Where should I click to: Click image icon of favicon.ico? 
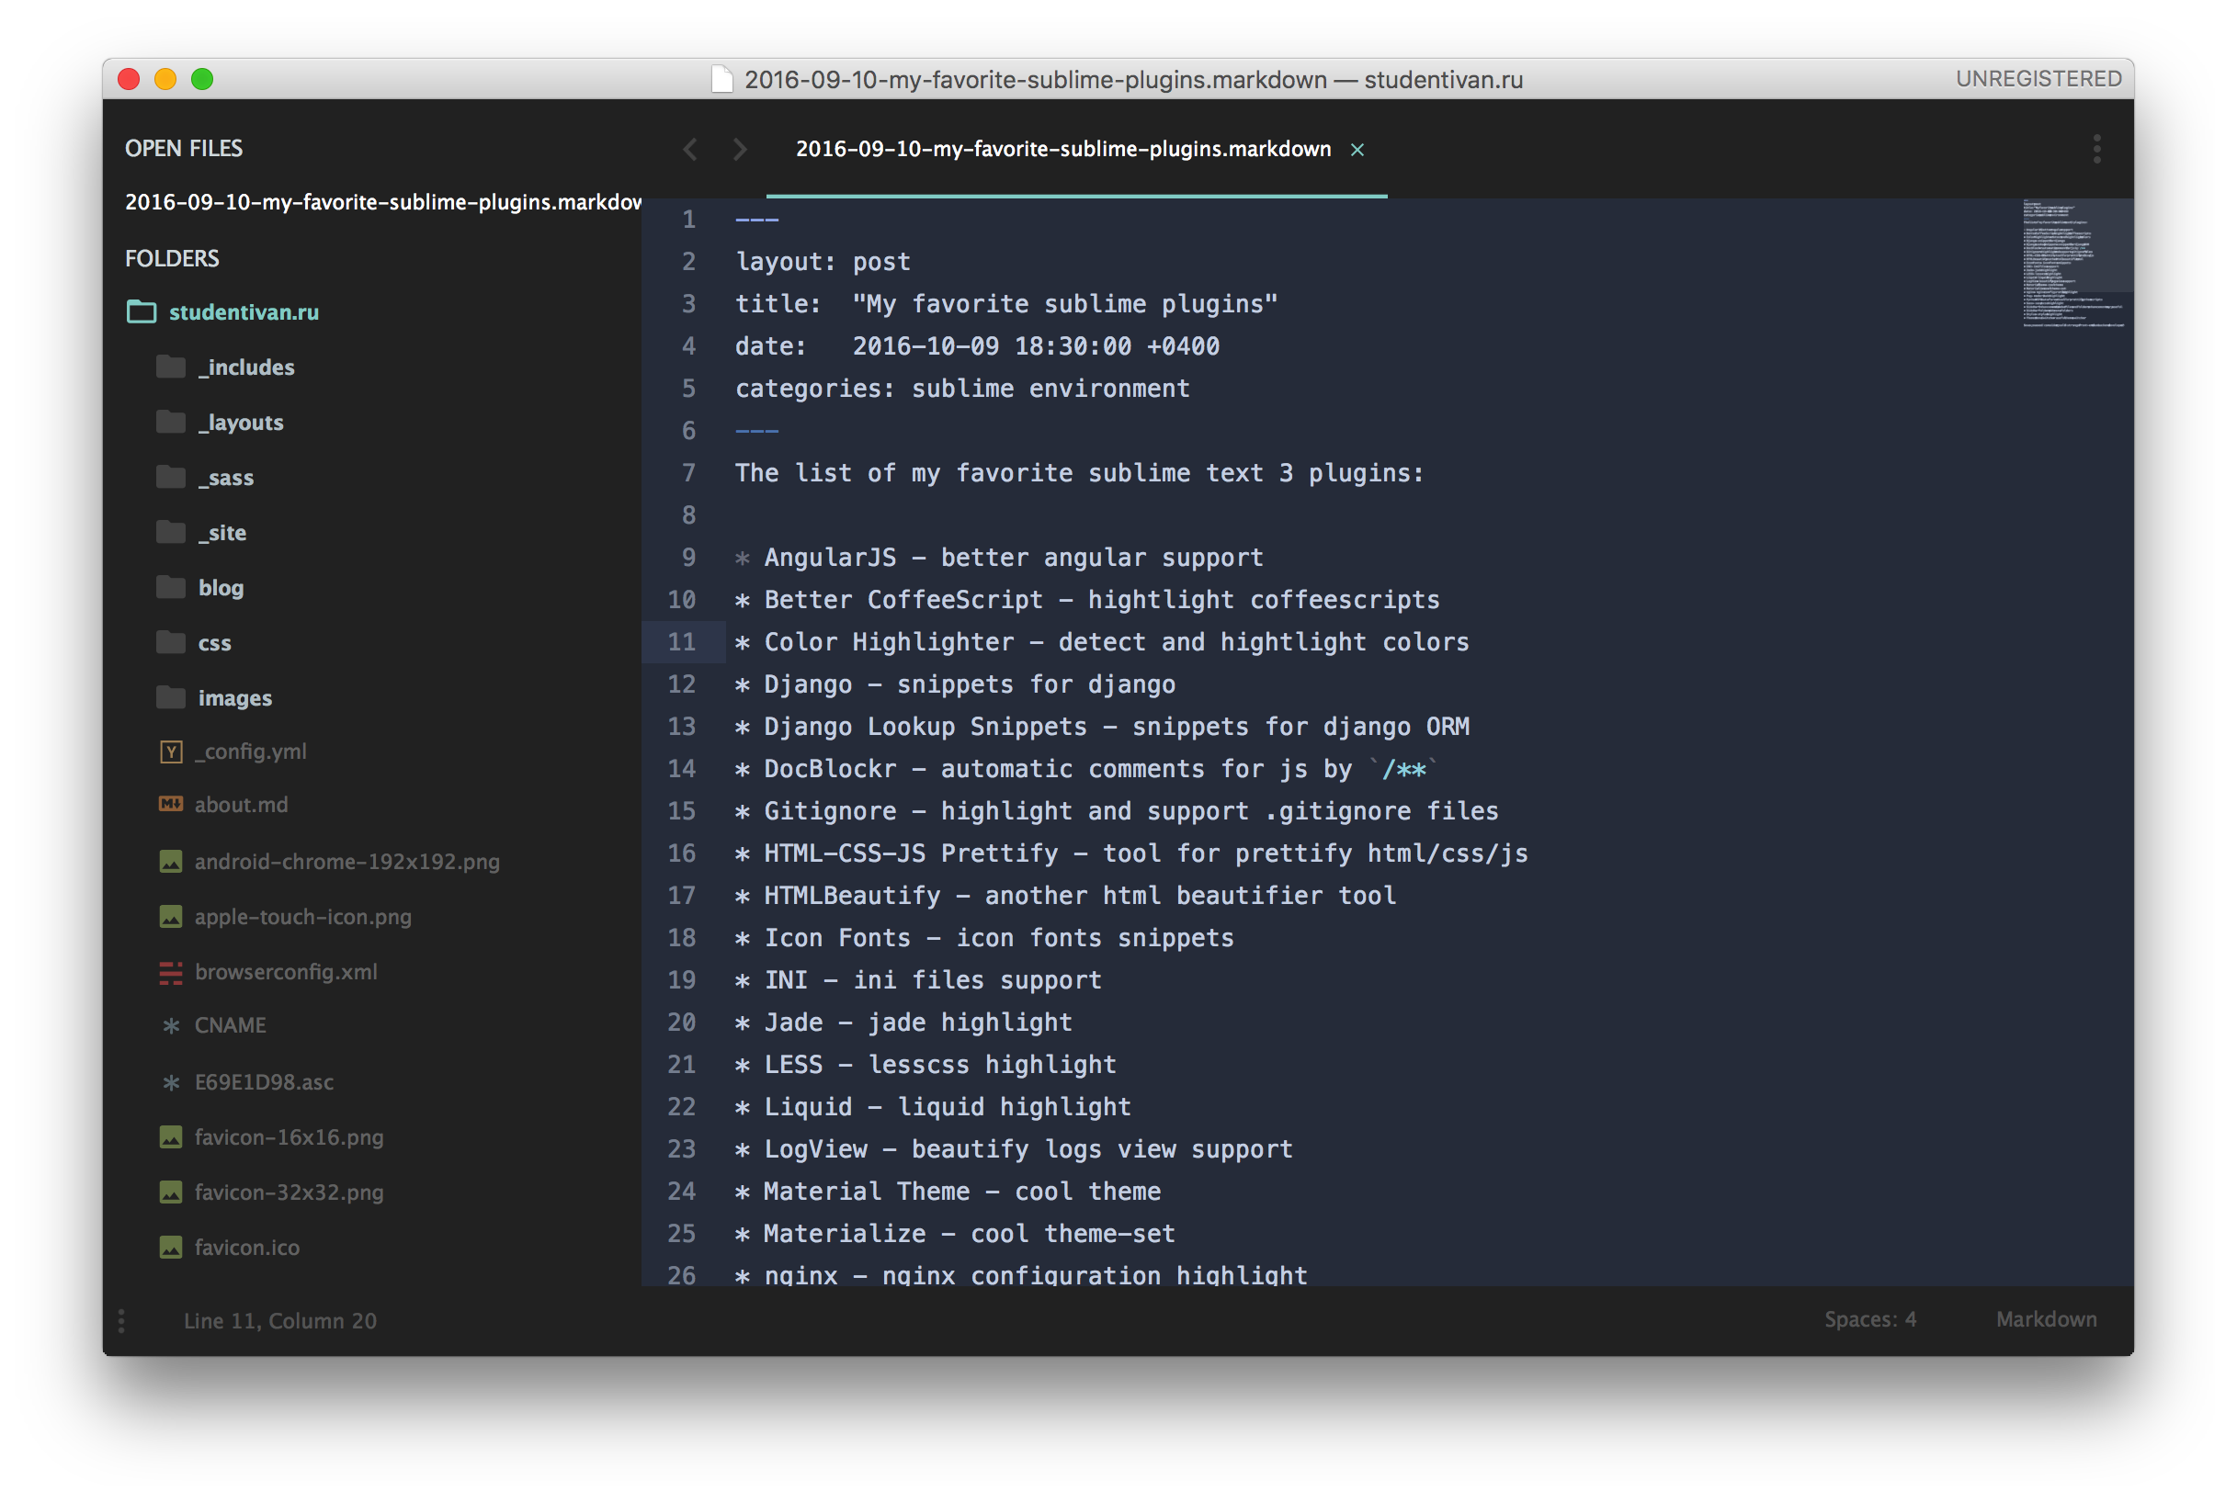click(x=171, y=1248)
